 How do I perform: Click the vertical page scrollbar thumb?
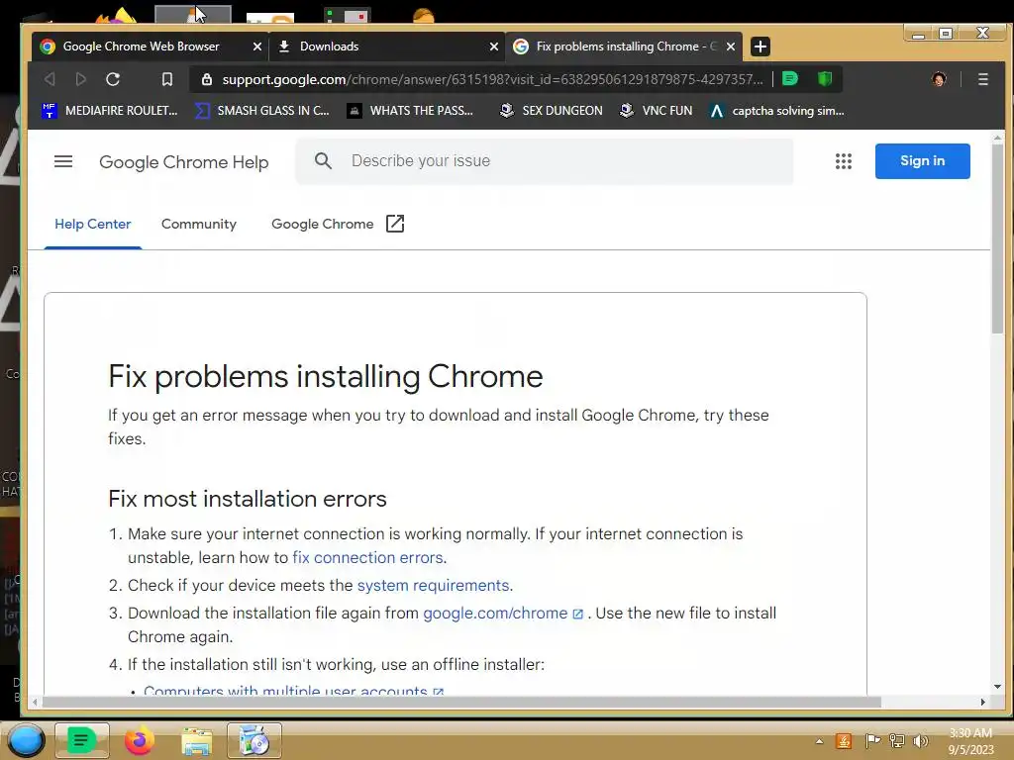(x=997, y=237)
